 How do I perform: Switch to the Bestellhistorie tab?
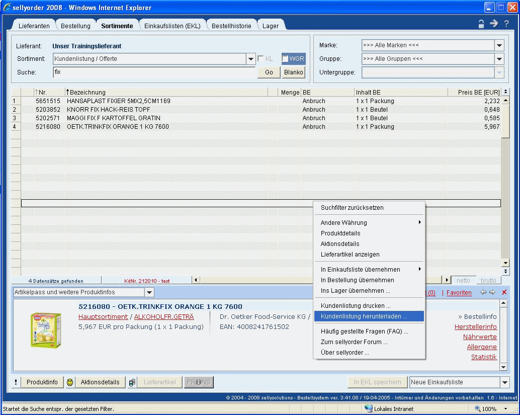pyautogui.click(x=231, y=26)
